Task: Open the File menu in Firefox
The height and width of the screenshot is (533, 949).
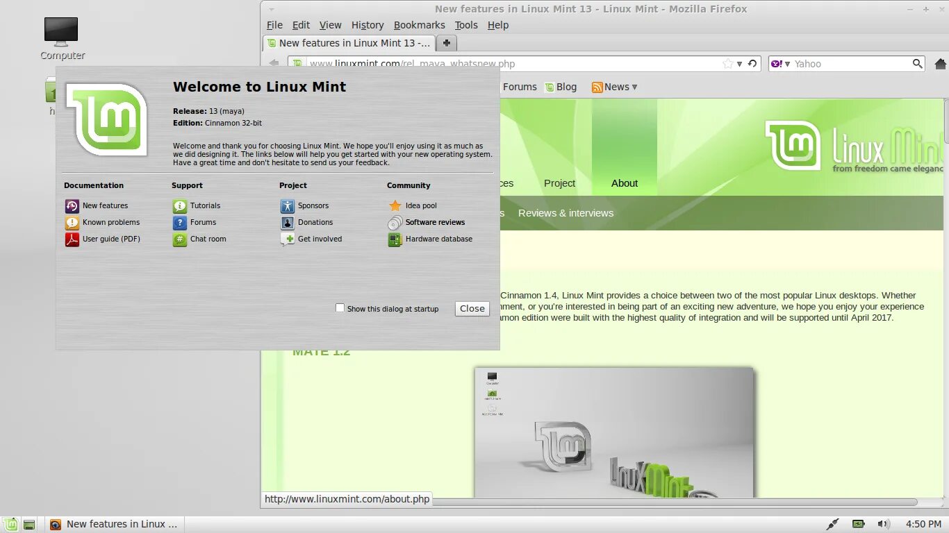Action: pyautogui.click(x=275, y=25)
